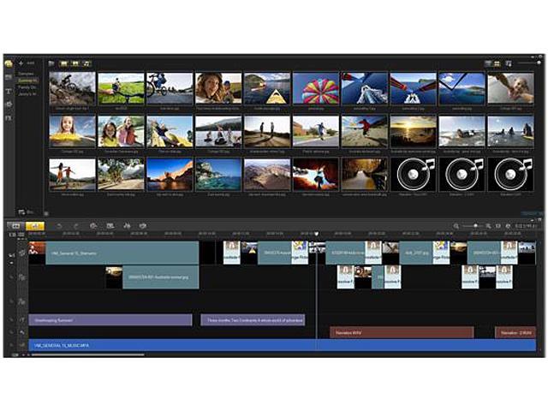Switch to Timeline view icon
The image size is (548, 411).
tap(35, 225)
